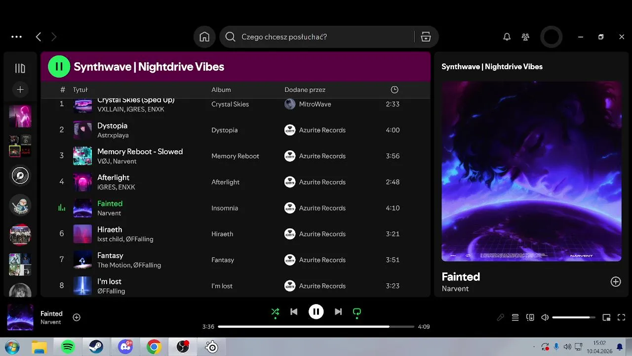Screen dimensions: 632x356
Task: Open OBS Studio from taskbar
Action: click(x=183, y=347)
